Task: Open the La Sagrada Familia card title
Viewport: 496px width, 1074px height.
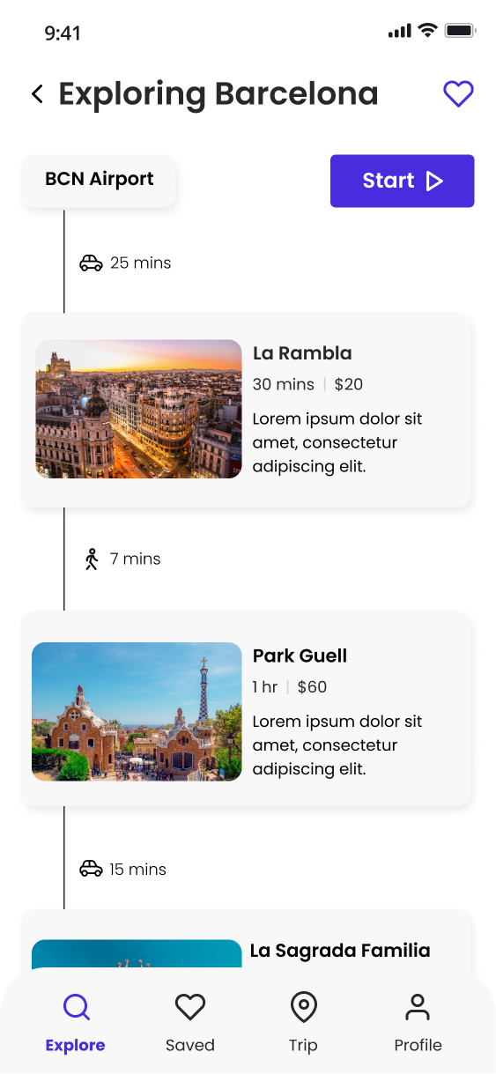Action: (x=340, y=951)
